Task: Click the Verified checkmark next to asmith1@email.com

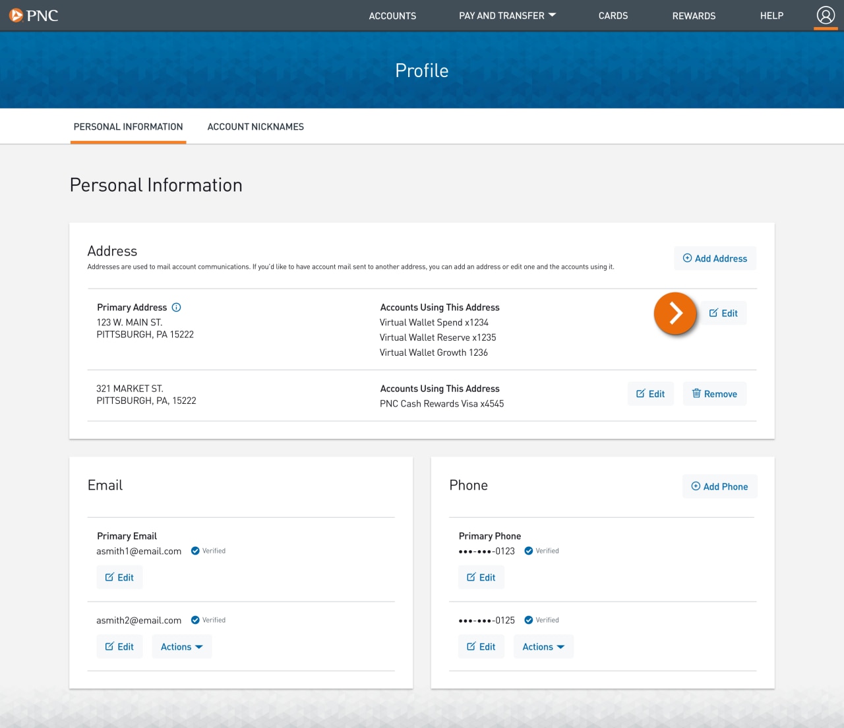Action: 195,550
